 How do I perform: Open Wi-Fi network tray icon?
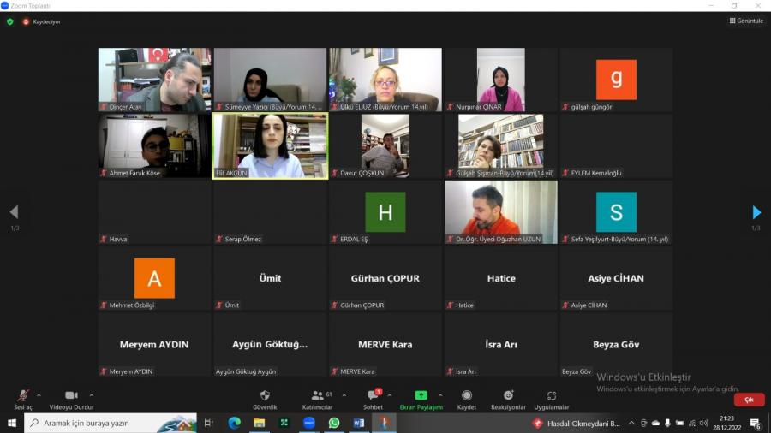(692, 424)
